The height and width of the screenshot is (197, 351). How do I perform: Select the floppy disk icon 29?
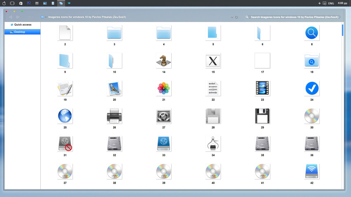point(262,116)
